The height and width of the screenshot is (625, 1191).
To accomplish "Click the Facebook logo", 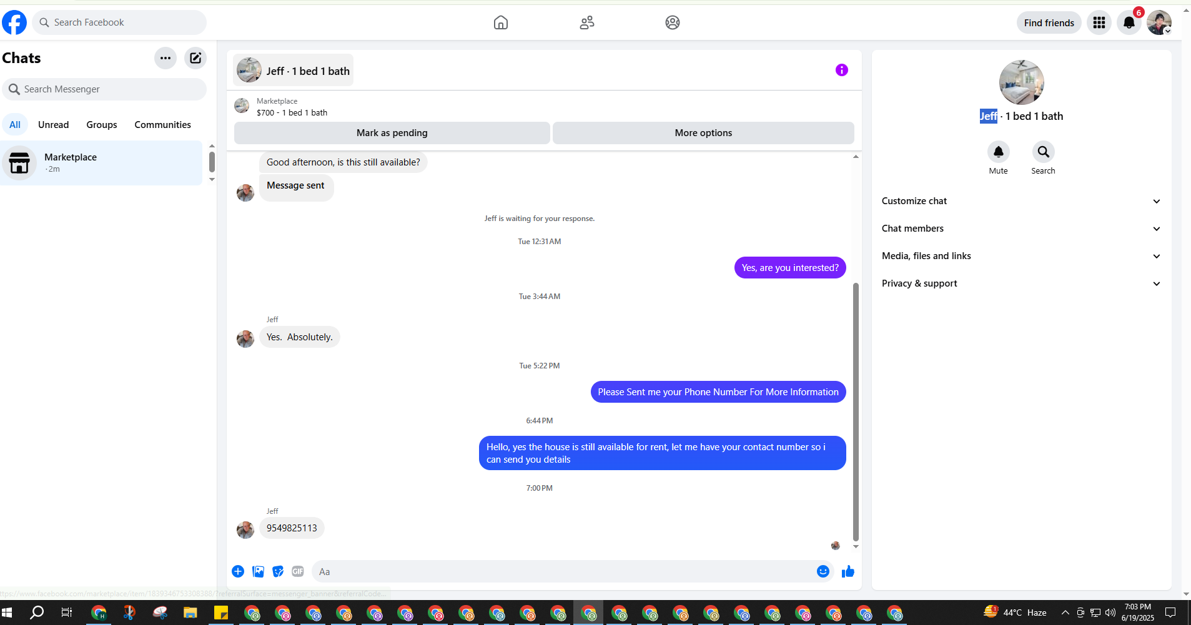I will pos(14,22).
